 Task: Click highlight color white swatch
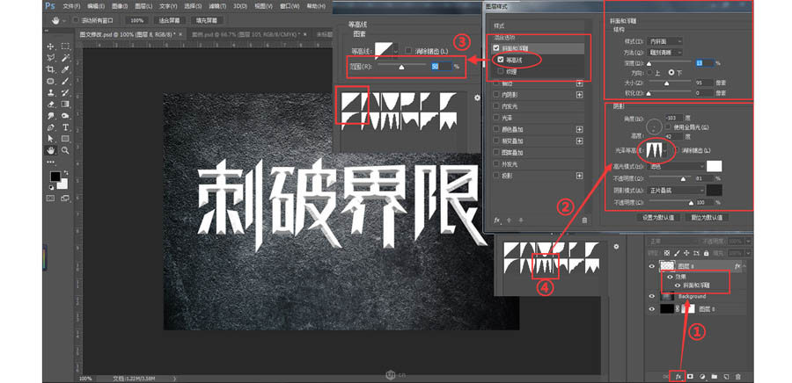click(x=715, y=166)
